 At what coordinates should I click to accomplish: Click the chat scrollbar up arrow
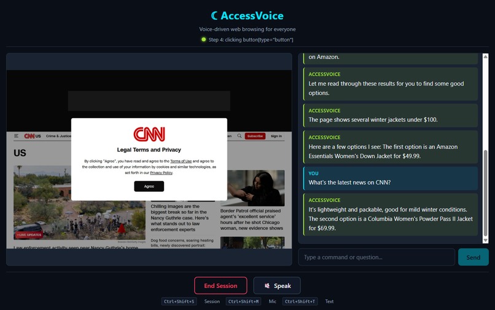(486, 57)
